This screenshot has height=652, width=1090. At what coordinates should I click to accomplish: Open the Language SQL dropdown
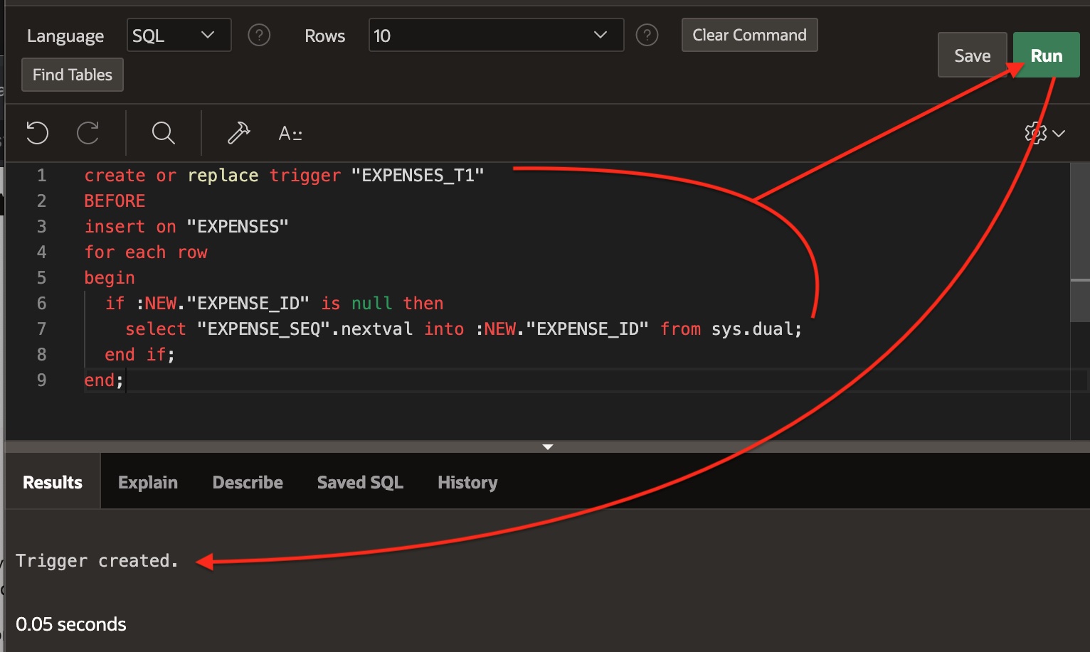179,35
